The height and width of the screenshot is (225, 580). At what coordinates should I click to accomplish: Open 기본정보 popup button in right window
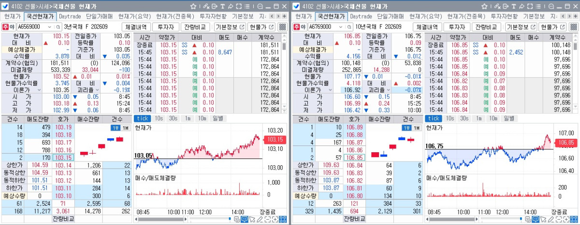(x=521, y=27)
